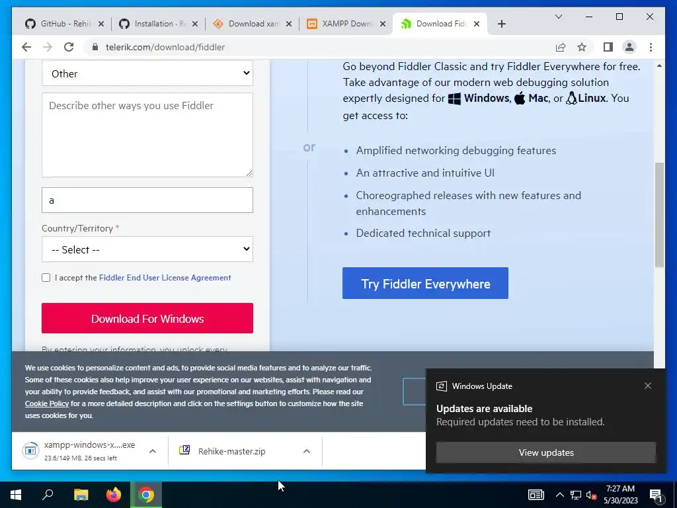This screenshot has width=677, height=508.
Task: Close the Installation tab
Action: [195, 24]
